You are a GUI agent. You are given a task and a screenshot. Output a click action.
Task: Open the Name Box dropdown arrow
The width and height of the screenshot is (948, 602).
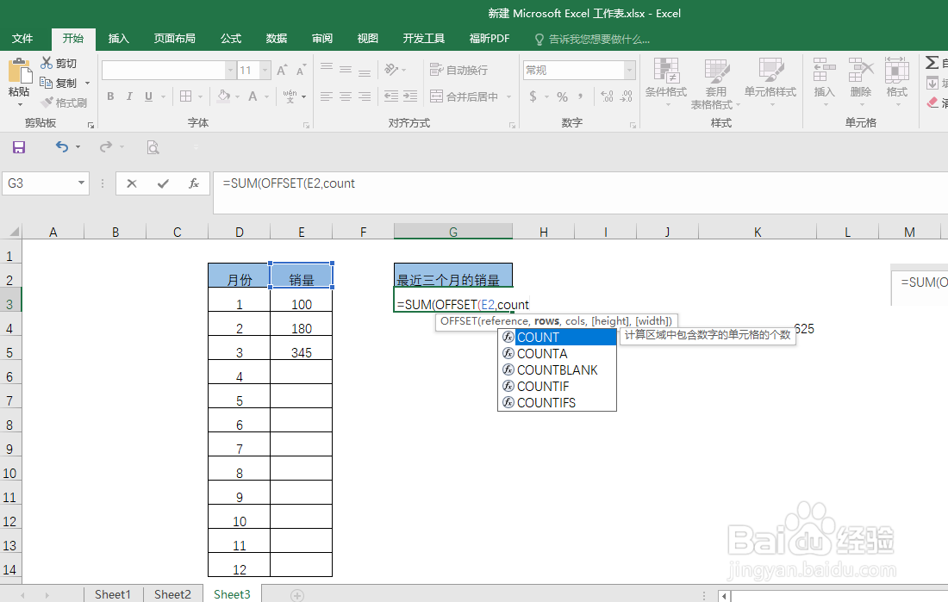coord(81,183)
